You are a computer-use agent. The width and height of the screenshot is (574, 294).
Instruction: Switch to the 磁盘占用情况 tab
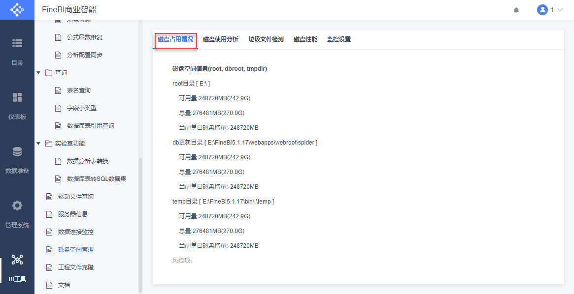click(175, 39)
